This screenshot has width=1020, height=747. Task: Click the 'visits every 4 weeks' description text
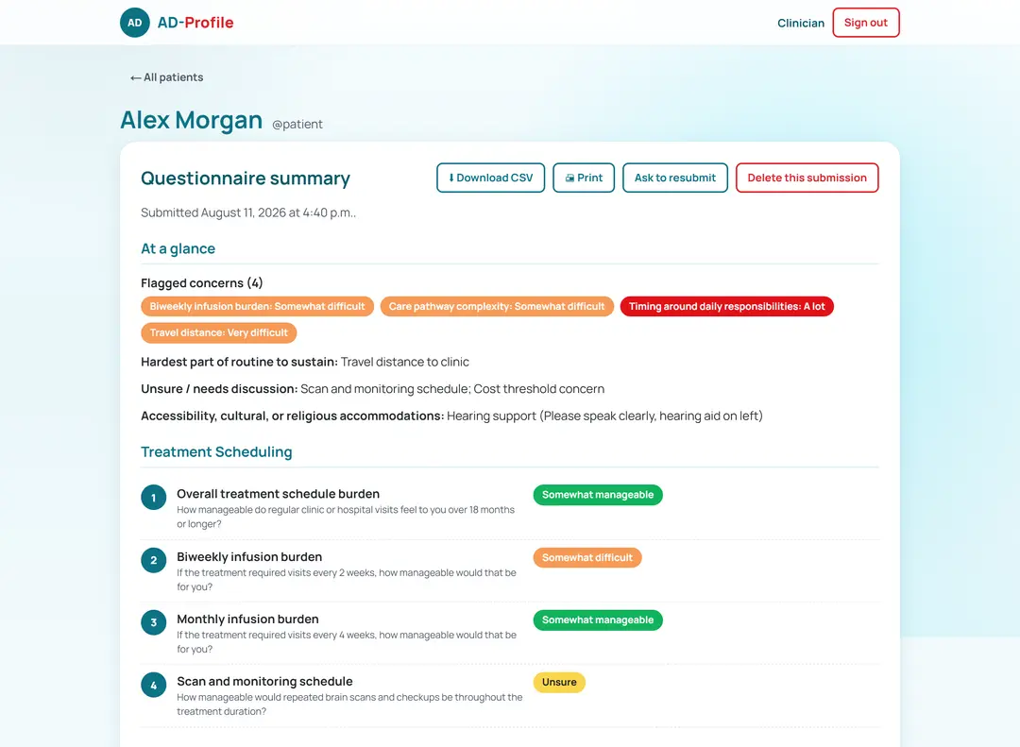point(347,642)
